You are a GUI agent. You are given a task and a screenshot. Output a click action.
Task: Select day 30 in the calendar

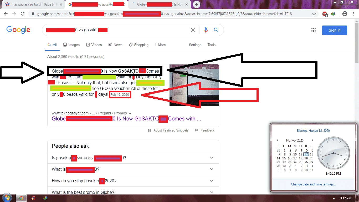[289, 166]
